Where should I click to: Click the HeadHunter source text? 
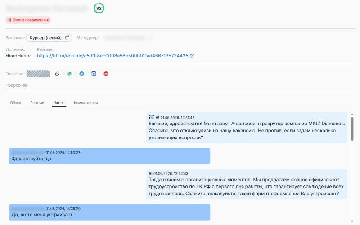click(x=19, y=56)
